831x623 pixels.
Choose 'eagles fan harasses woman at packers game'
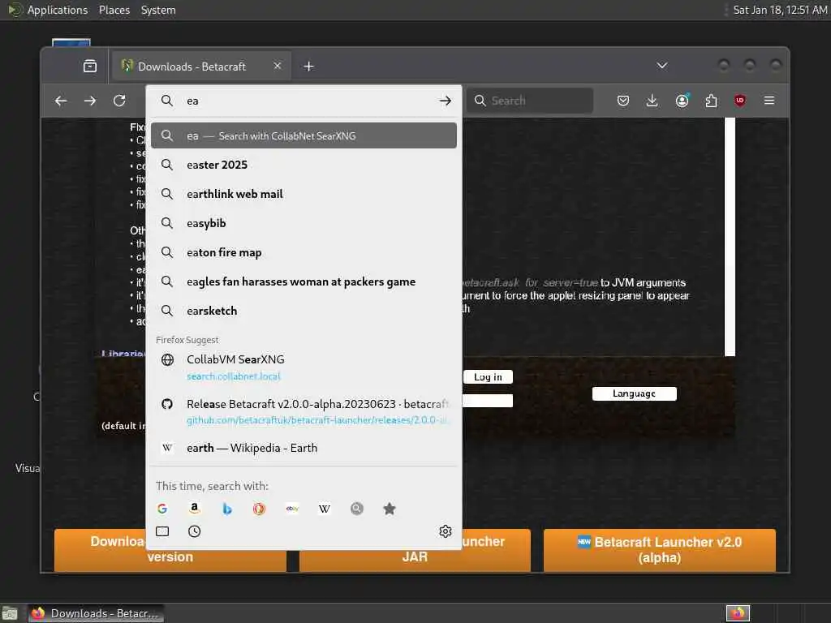coord(304,281)
